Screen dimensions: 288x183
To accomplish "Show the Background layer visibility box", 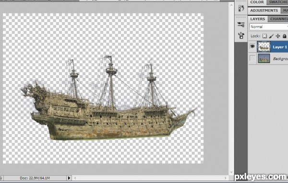I will pyautogui.click(x=253, y=58).
